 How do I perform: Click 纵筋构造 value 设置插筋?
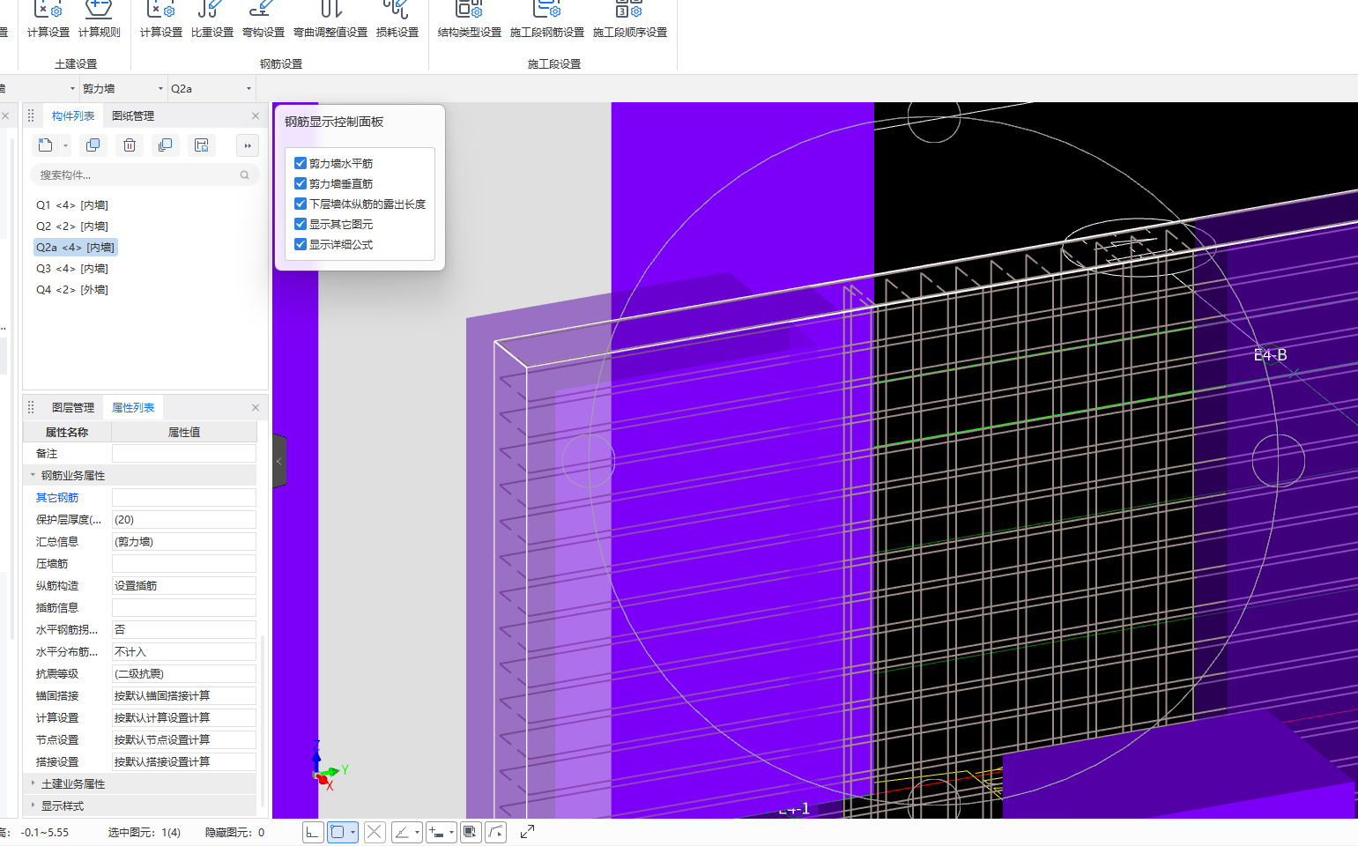pyautogui.click(x=183, y=585)
